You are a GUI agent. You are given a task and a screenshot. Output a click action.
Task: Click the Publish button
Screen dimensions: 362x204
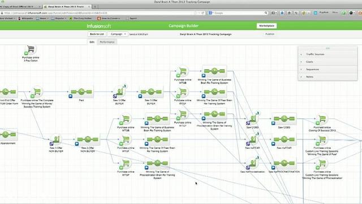270,34
